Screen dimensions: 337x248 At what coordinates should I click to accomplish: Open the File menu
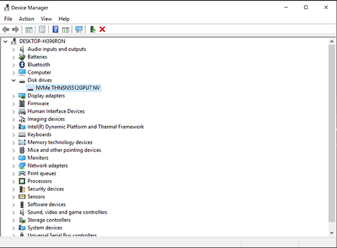pos(8,19)
